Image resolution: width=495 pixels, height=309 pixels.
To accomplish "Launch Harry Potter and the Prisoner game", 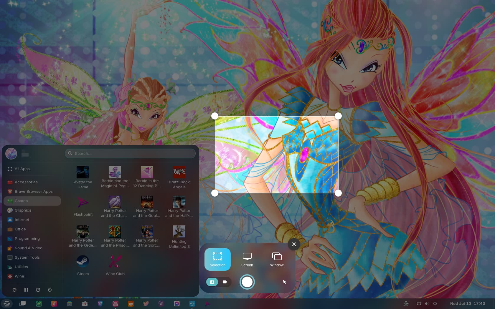I will click(115, 237).
